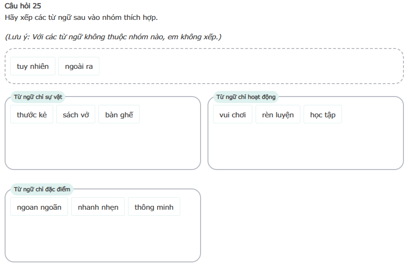Screen dimensions: 409x267
Task: Click empty area of 'sự vật' group box
Action: [x=103, y=147]
